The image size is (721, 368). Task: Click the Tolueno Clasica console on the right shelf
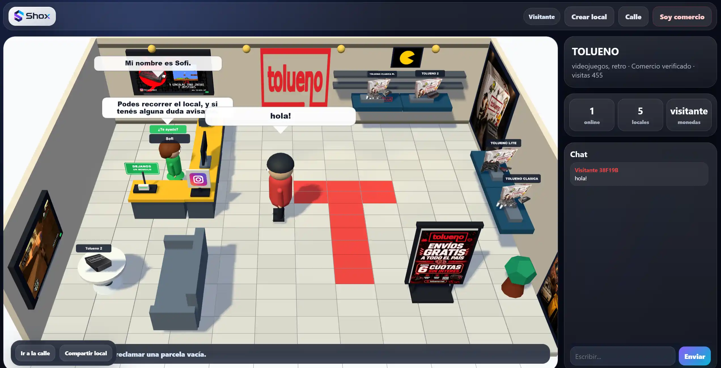coord(514,196)
